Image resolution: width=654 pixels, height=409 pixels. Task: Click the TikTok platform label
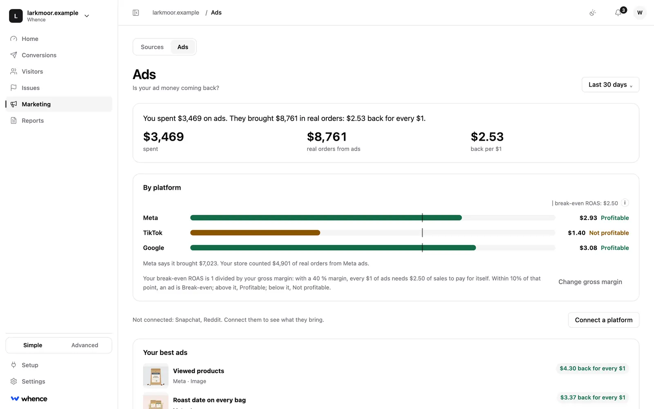point(153,233)
